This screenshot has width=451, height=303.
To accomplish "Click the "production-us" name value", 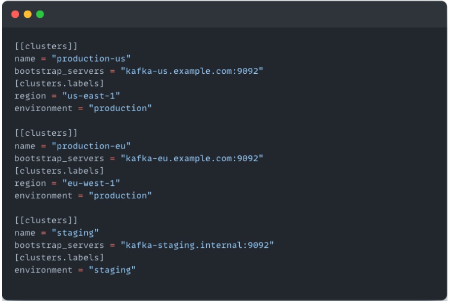I will click(91, 59).
